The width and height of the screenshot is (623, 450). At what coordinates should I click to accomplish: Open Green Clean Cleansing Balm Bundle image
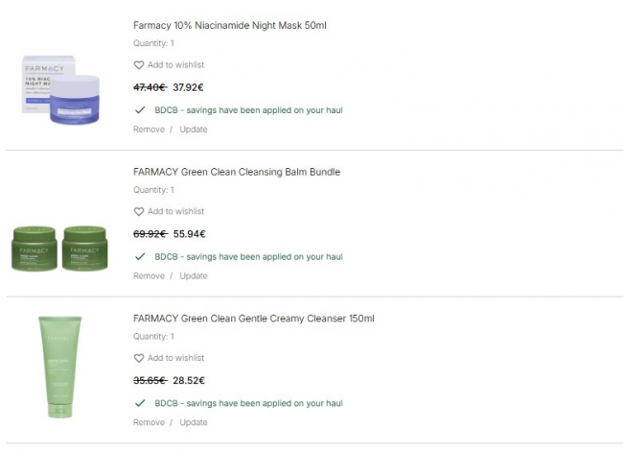pos(59,247)
